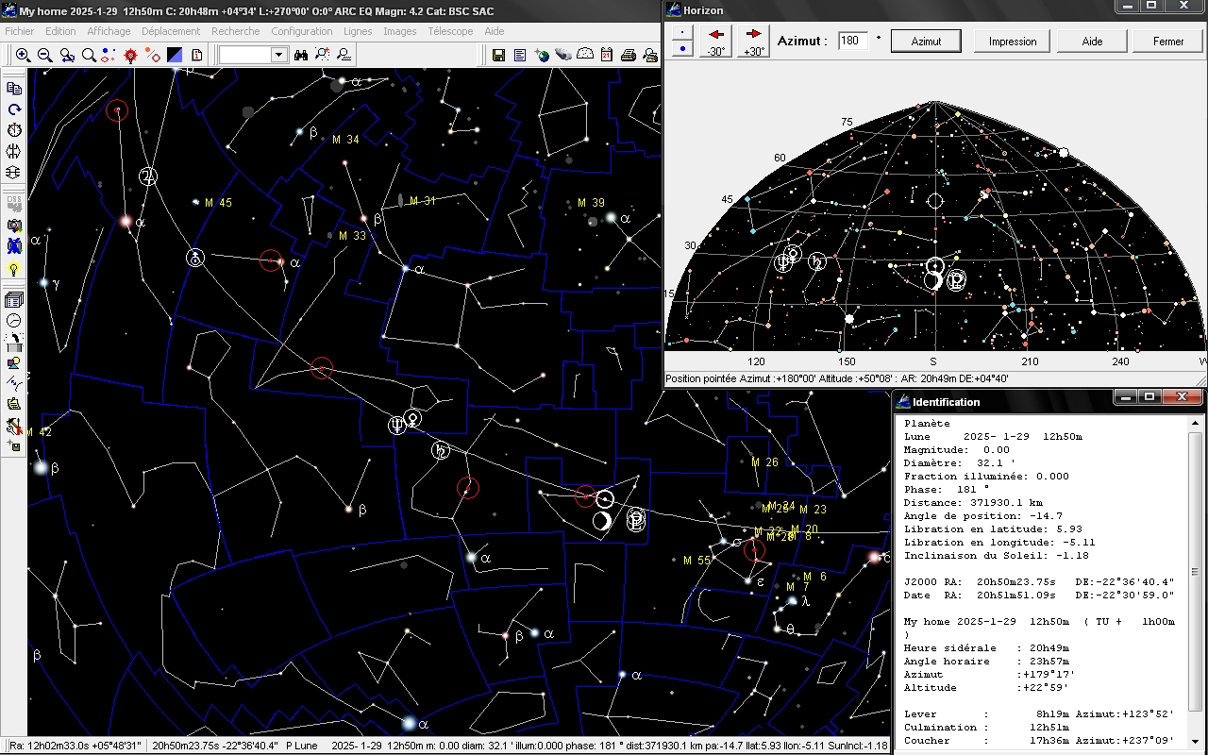The image size is (1208, 755).
Task: Click the calendar date icon
Action: coord(606,55)
